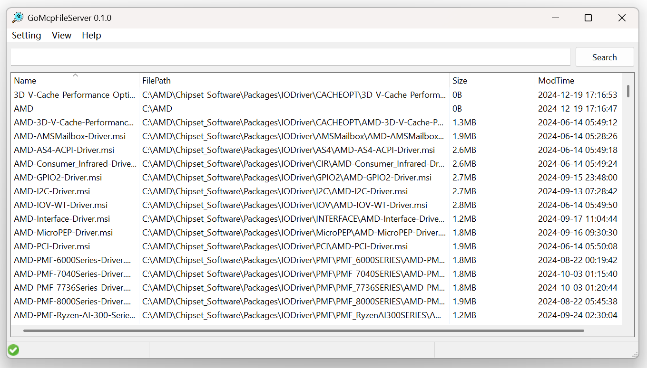The image size is (647, 368).
Task: Click the ModTime 2024-12-19 17:16:53
Action: coord(578,95)
